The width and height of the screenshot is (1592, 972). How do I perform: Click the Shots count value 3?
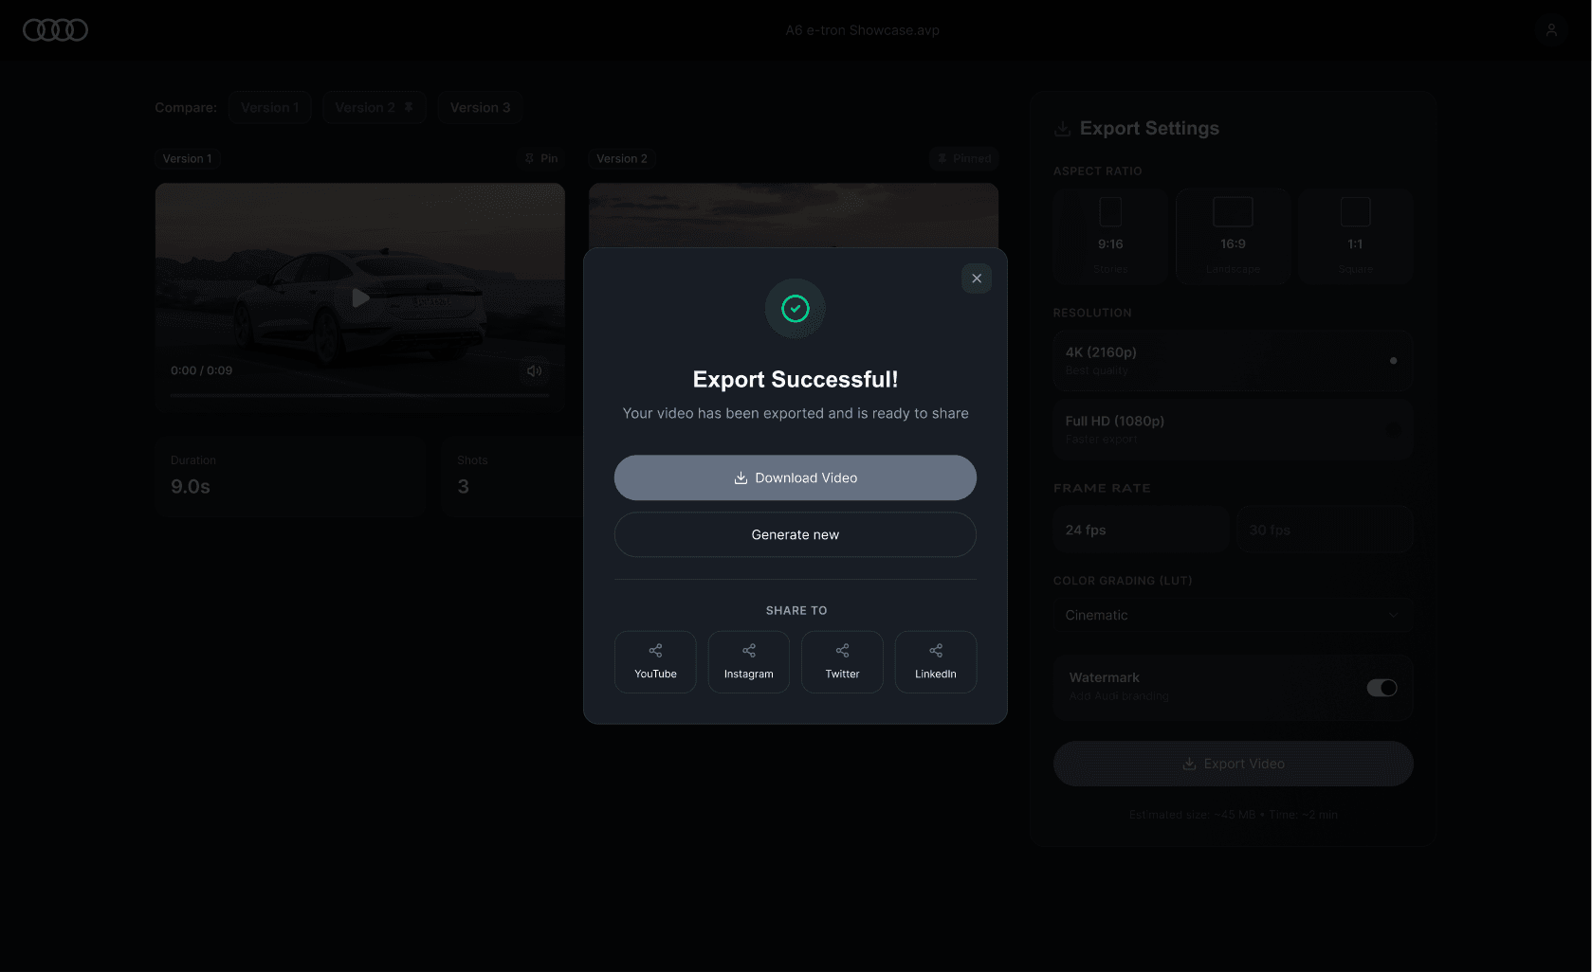click(464, 487)
